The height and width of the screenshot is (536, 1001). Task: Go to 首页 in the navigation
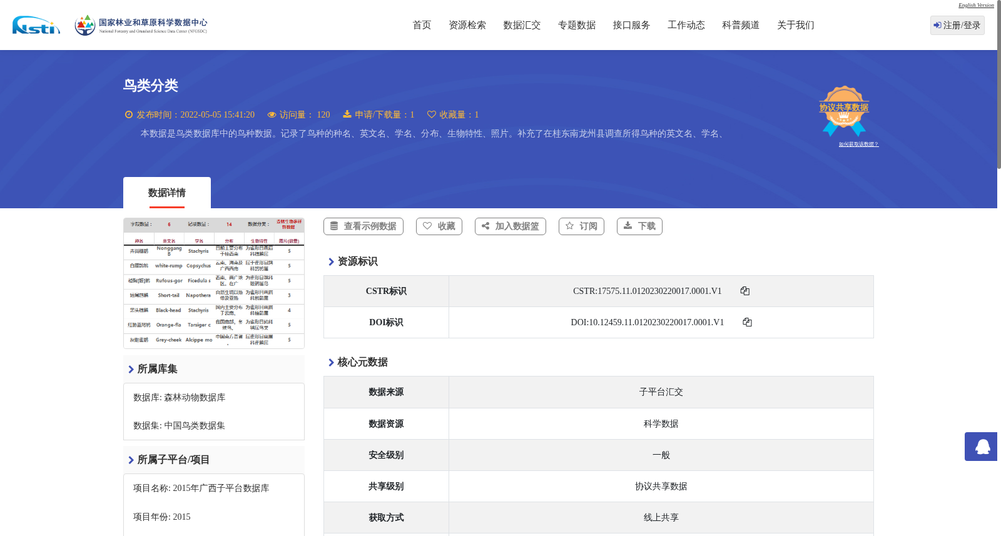422,25
